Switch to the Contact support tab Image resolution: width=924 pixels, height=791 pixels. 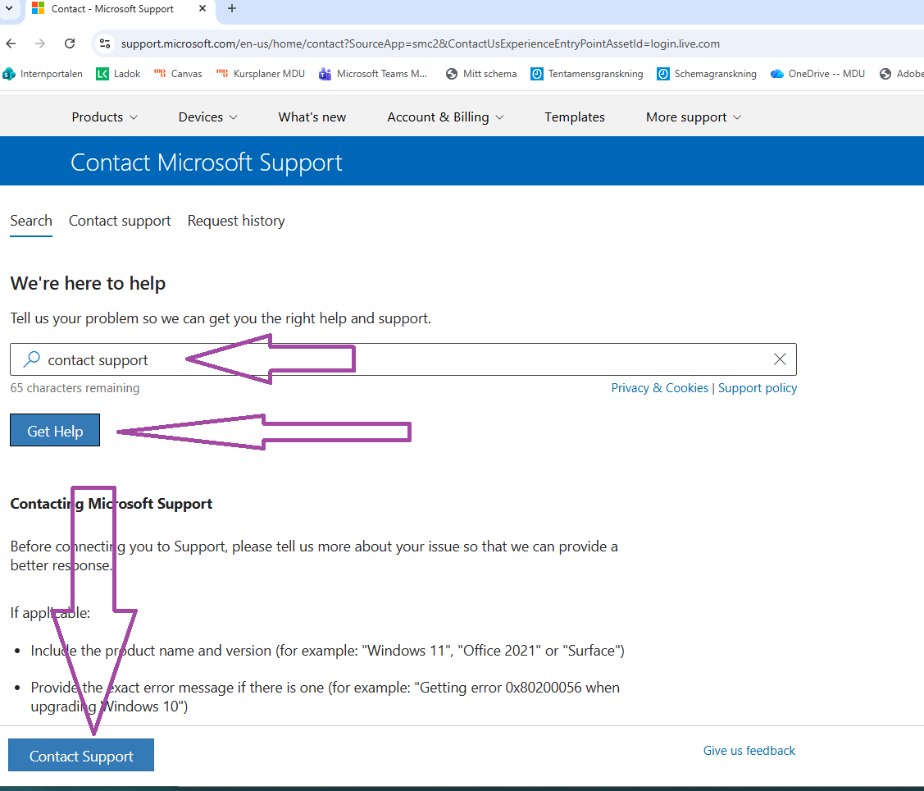pyautogui.click(x=120, y=222)
